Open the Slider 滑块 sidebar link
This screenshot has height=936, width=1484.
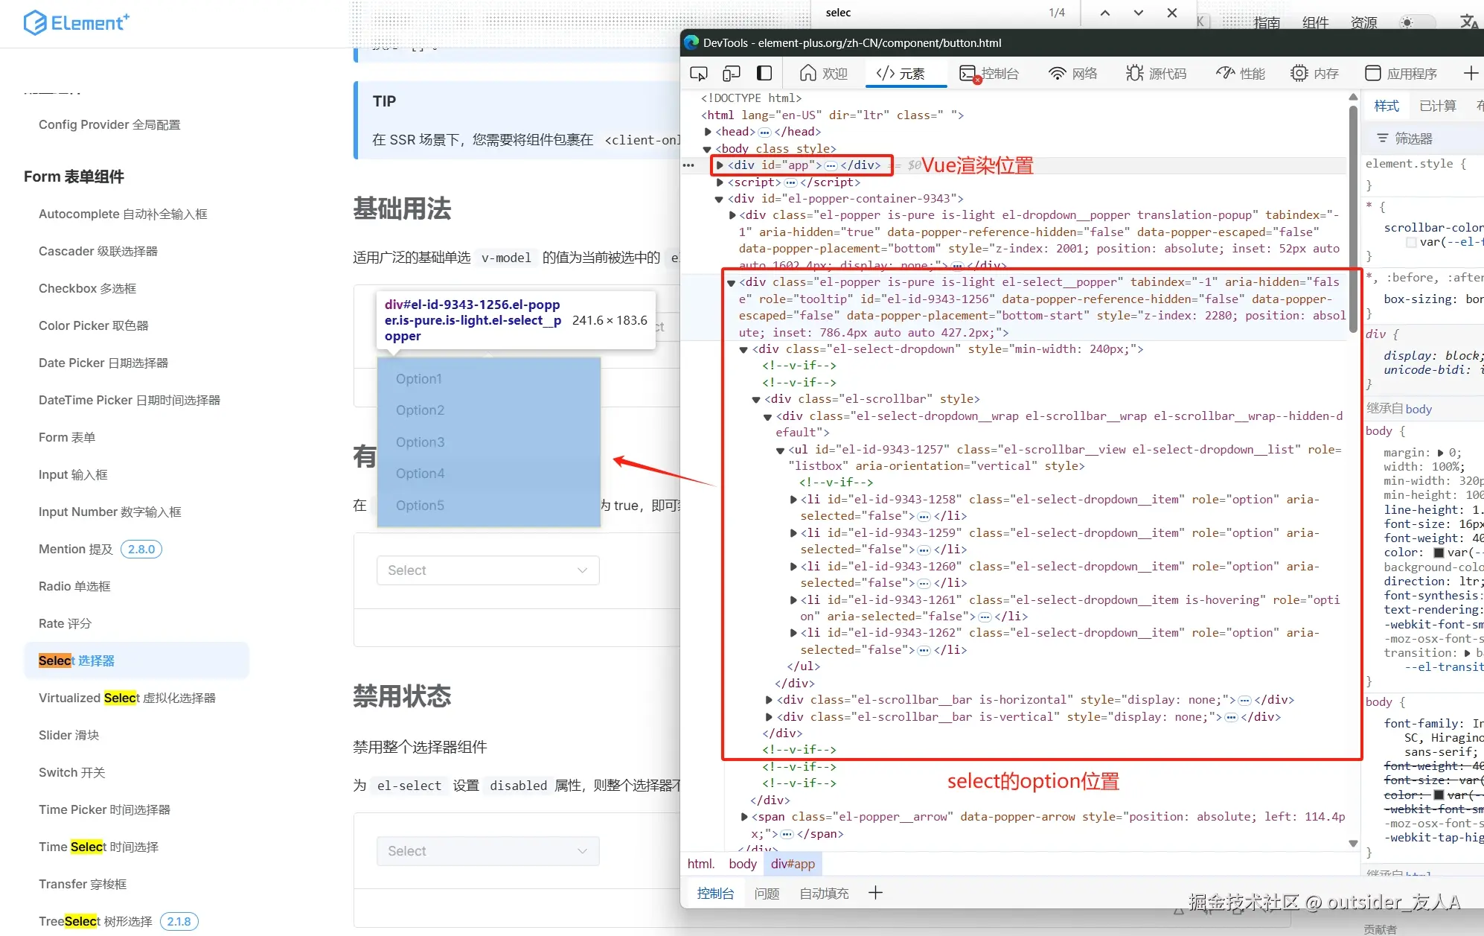[68, 735]
